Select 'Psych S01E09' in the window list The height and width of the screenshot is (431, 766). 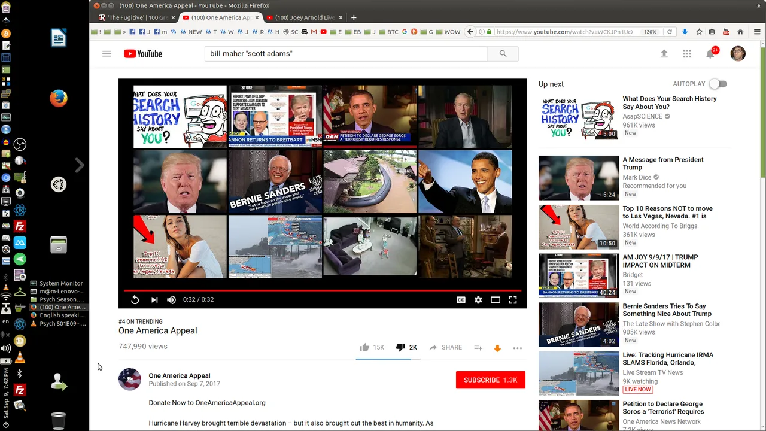click(x=58, y=324)
